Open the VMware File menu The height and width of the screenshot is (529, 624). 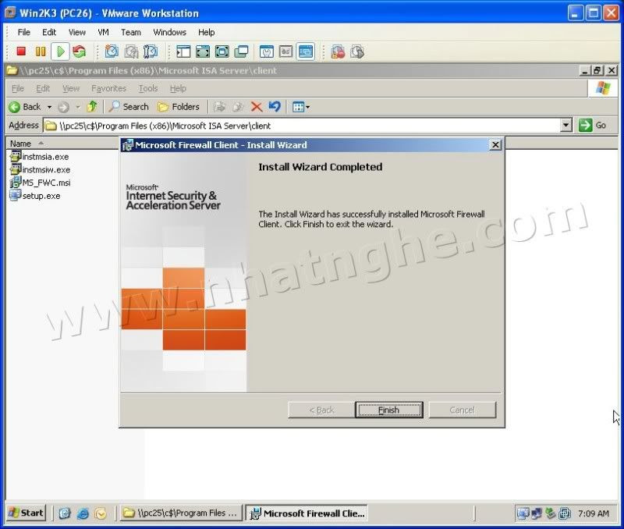(x=24, y=32)
